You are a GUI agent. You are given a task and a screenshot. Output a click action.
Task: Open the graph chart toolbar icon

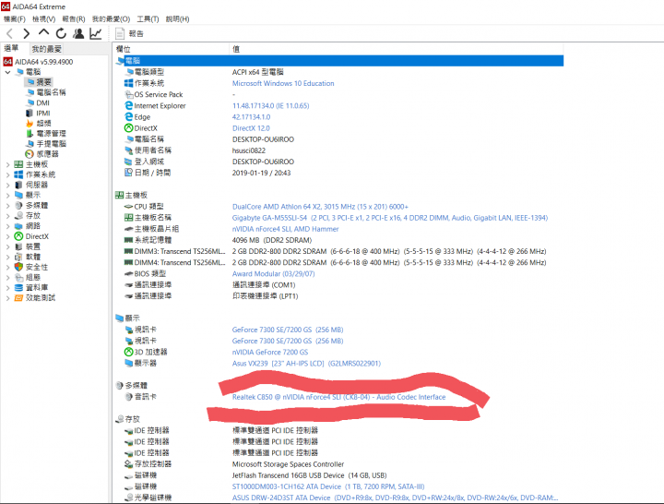tap(96, 33)
